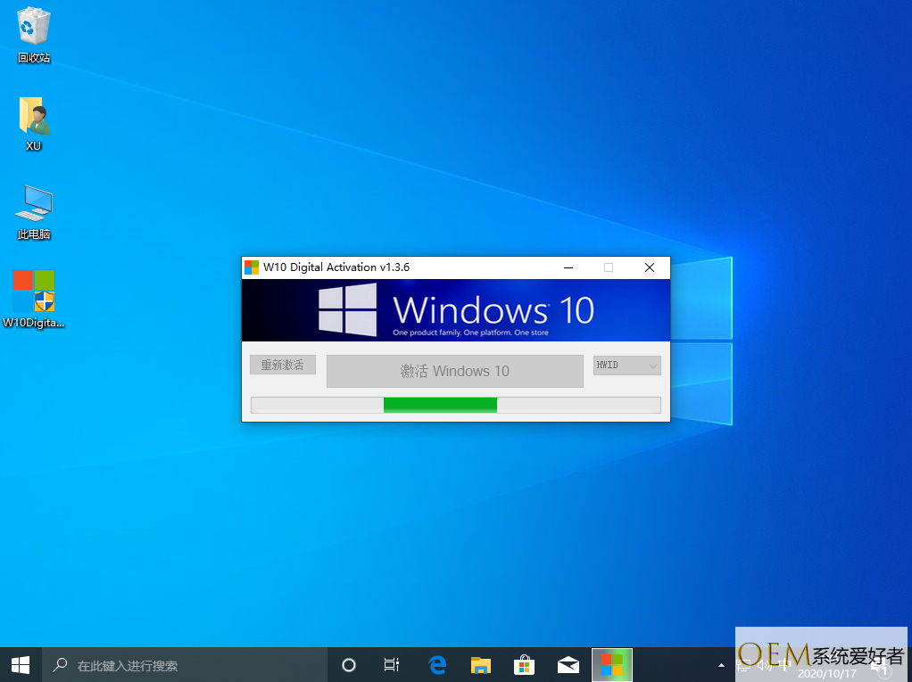Screen dimensions: 912x682
Task: Click the Cortana circle icon
Action: pyautogui.click(x=349, y=665)
